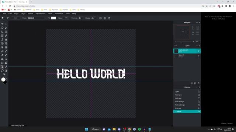
Task: Hide the Hello World text layer
Action: click(x=198, y=51)
